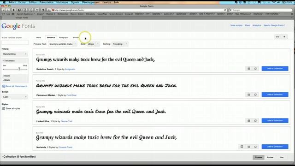Add Permanent Marker to Collection
Screen dimensions: 295x166
(275, 95)
